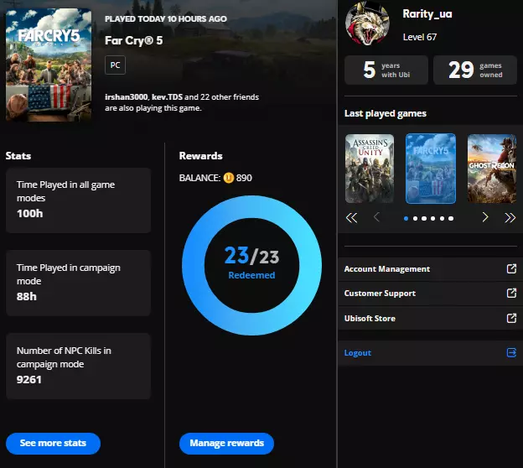Jump to first page with double-left chevron
Screen dimensions: 523x468
(351, 218)
